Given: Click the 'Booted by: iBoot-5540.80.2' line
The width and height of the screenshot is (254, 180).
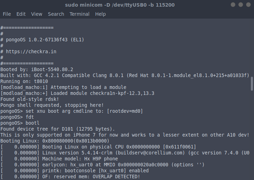Looking at the screenshot, I should click(x=37, y=69).
